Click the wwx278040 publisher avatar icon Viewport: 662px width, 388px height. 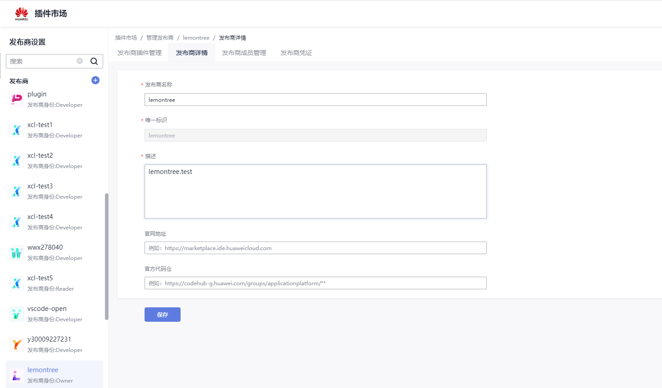pyautogui.click(x=17, y=253)
